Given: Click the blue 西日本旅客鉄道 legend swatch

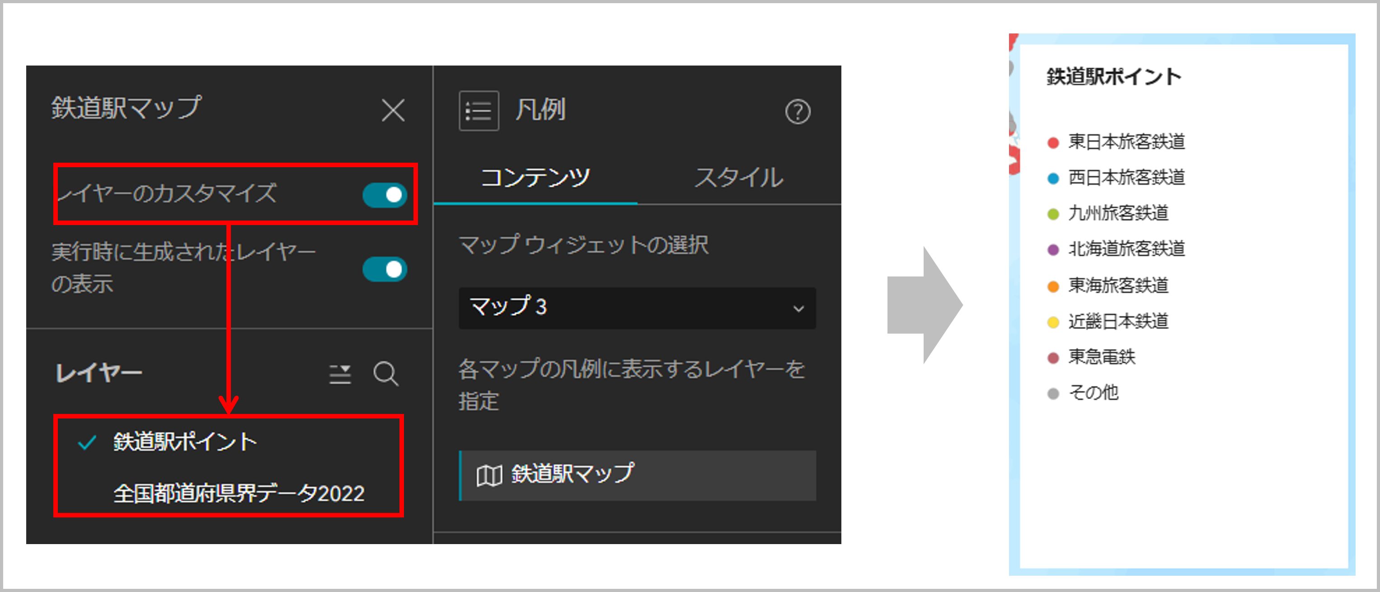Looking at the screenshot, I should [x=1053, y=179].
